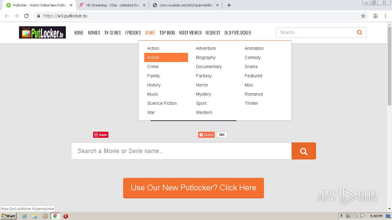Open the Western genre
The height and width of the screenshot is (220, 392).
point(204,112)
